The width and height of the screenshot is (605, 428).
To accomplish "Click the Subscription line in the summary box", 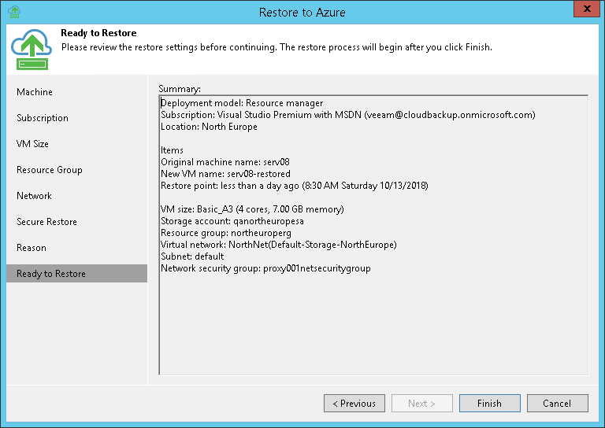I will pos(347,115).
